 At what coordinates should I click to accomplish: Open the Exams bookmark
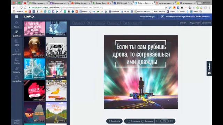84,11
